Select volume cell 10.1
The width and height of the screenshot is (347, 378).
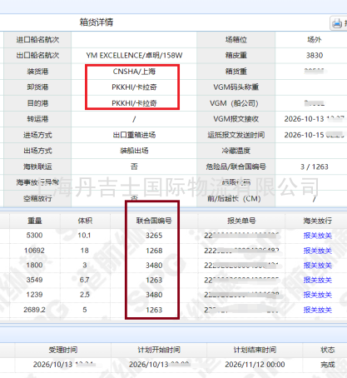(x=85, y=236)
